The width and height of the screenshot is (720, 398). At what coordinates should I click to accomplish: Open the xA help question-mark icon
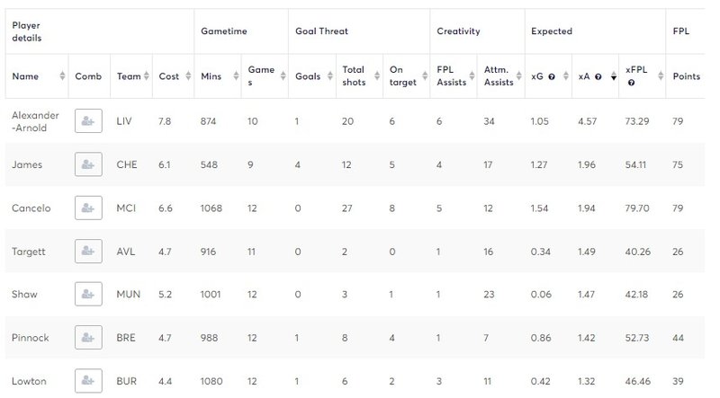coord(598,76)
